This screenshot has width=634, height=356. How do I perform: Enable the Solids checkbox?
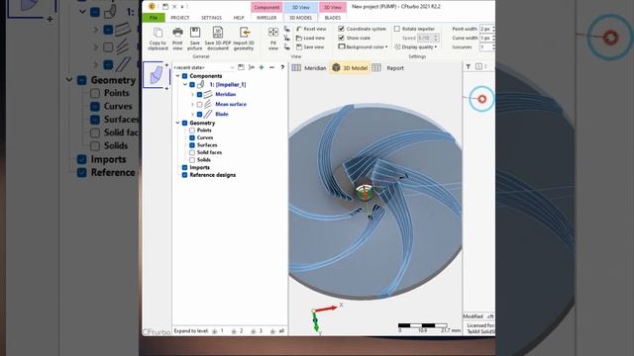pyautogui.click(x=192, y=160)
